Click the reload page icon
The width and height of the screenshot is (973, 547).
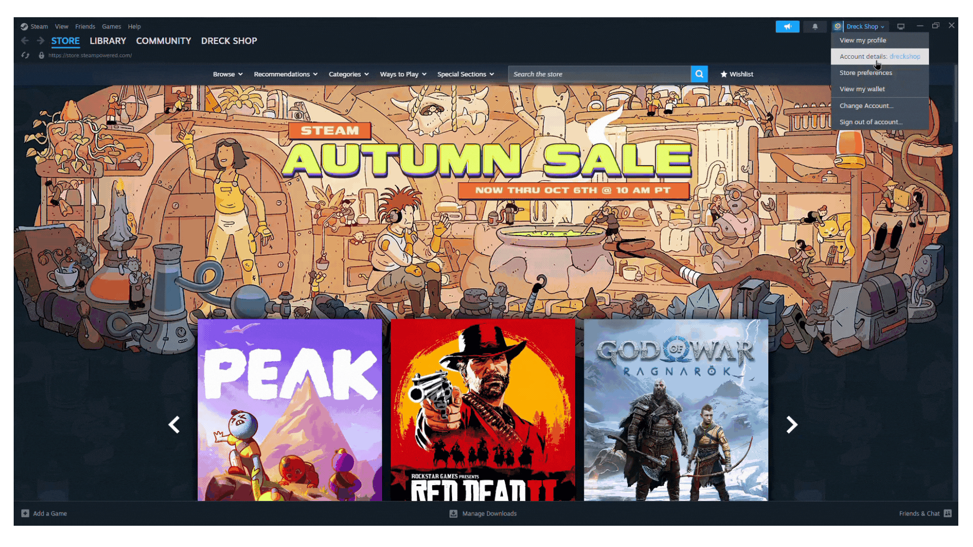coord(25,55)
